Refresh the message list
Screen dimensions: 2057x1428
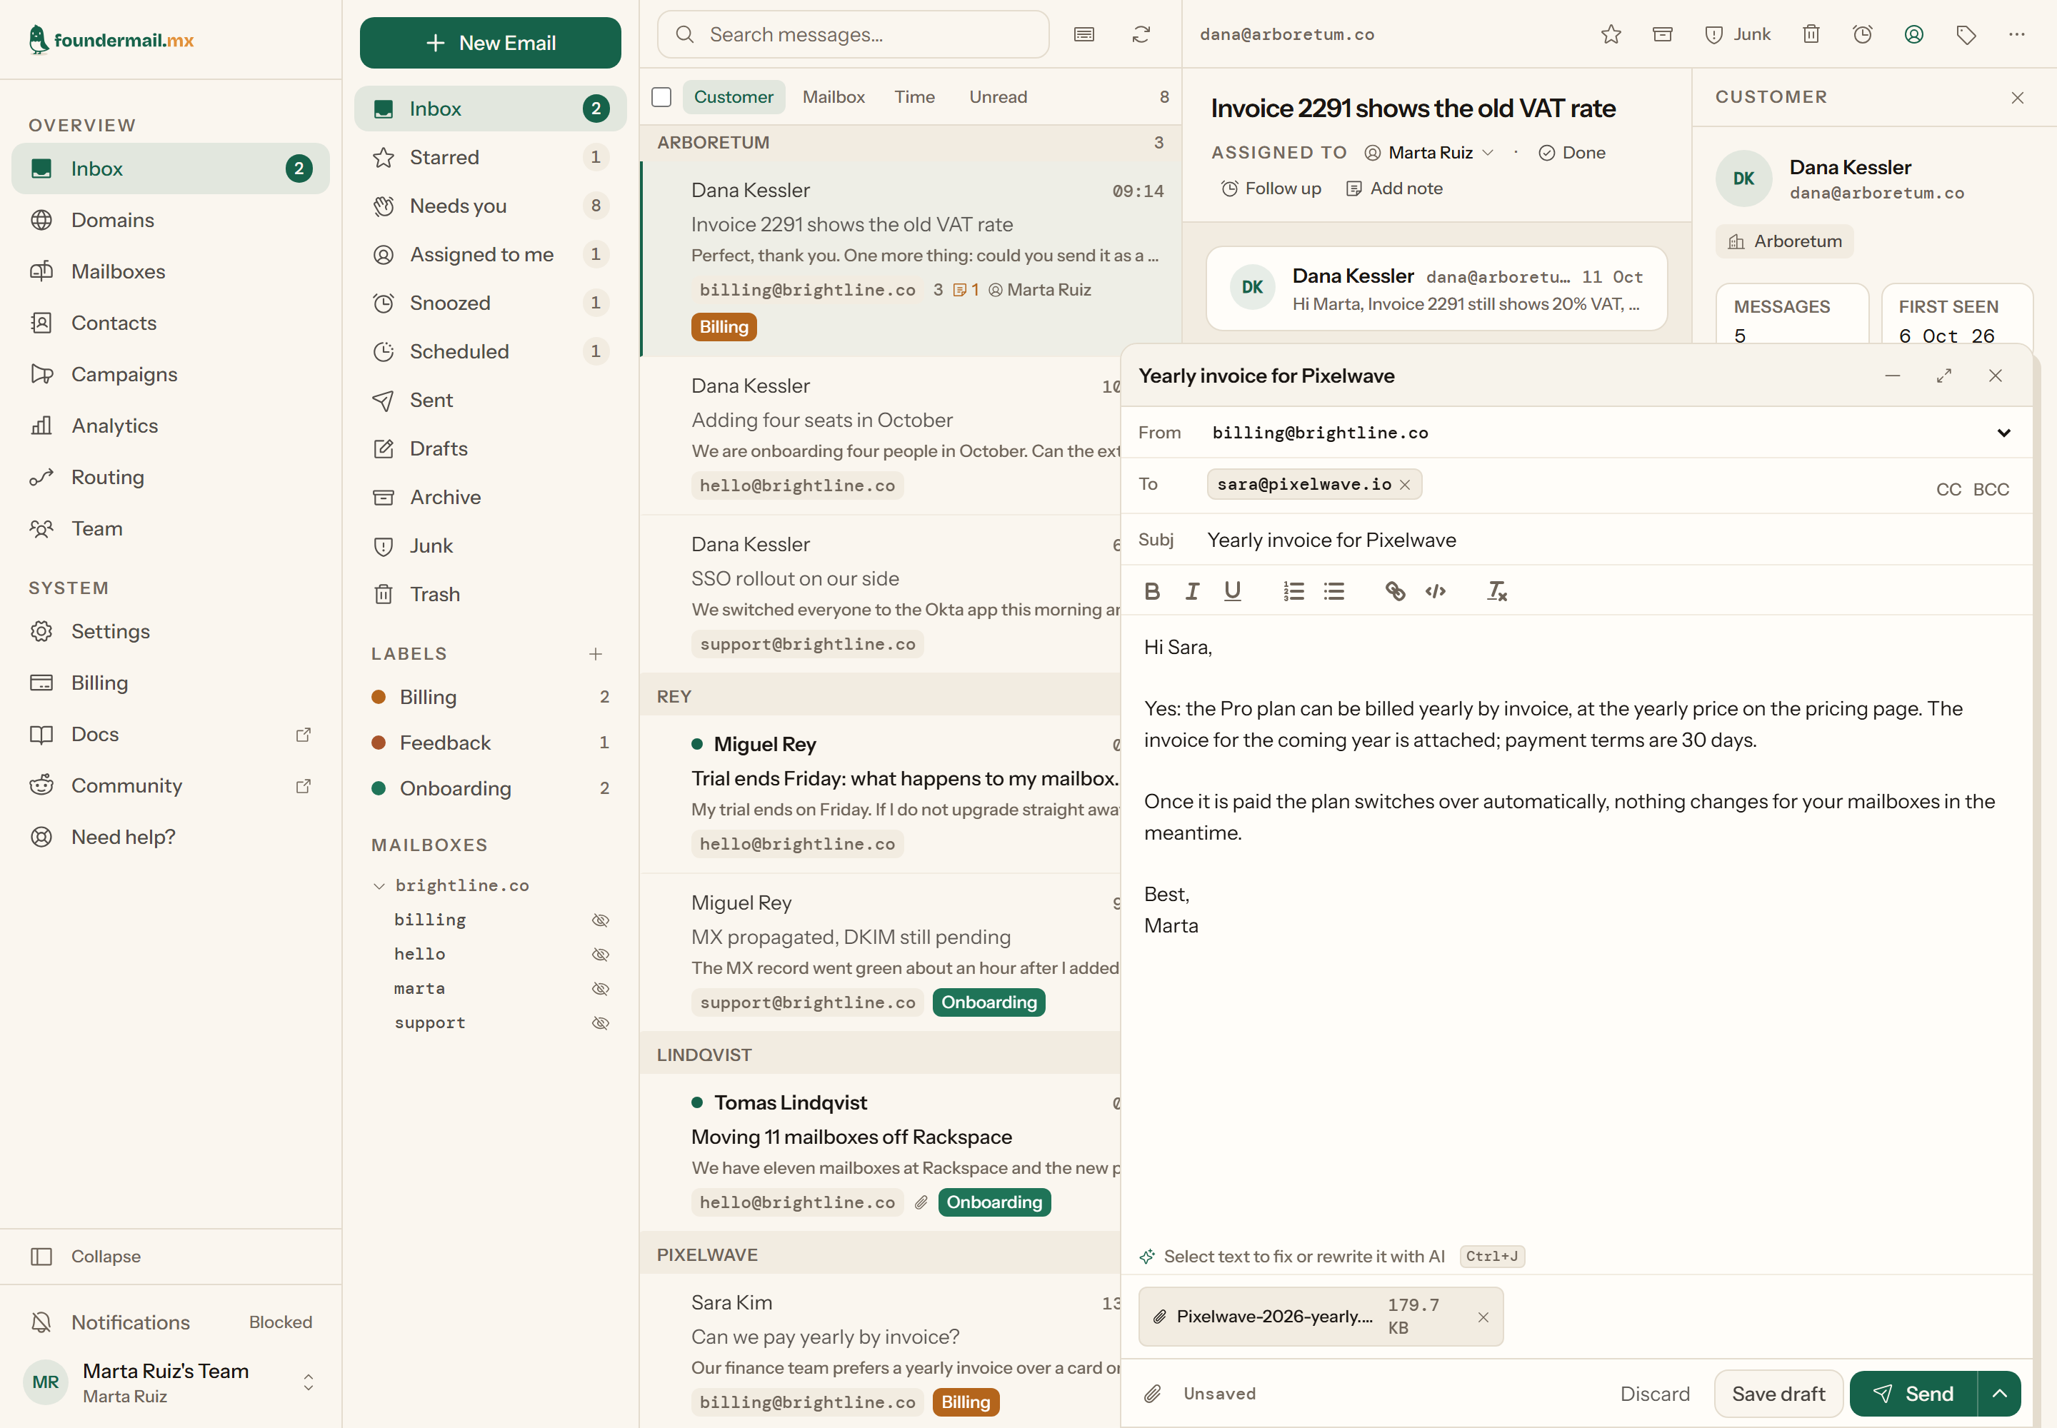pyautogui.click(x=1141, y=35)
